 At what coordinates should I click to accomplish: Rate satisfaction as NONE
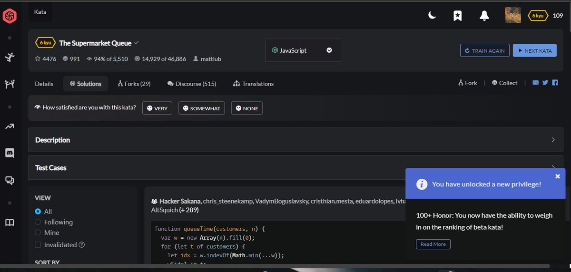click(x=247, y=108)
